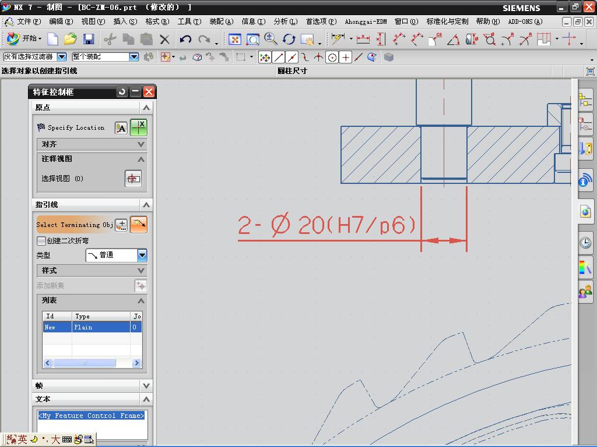
Task: Open the 类型 leader type dropdown
Action: click(x=142, y=255)
